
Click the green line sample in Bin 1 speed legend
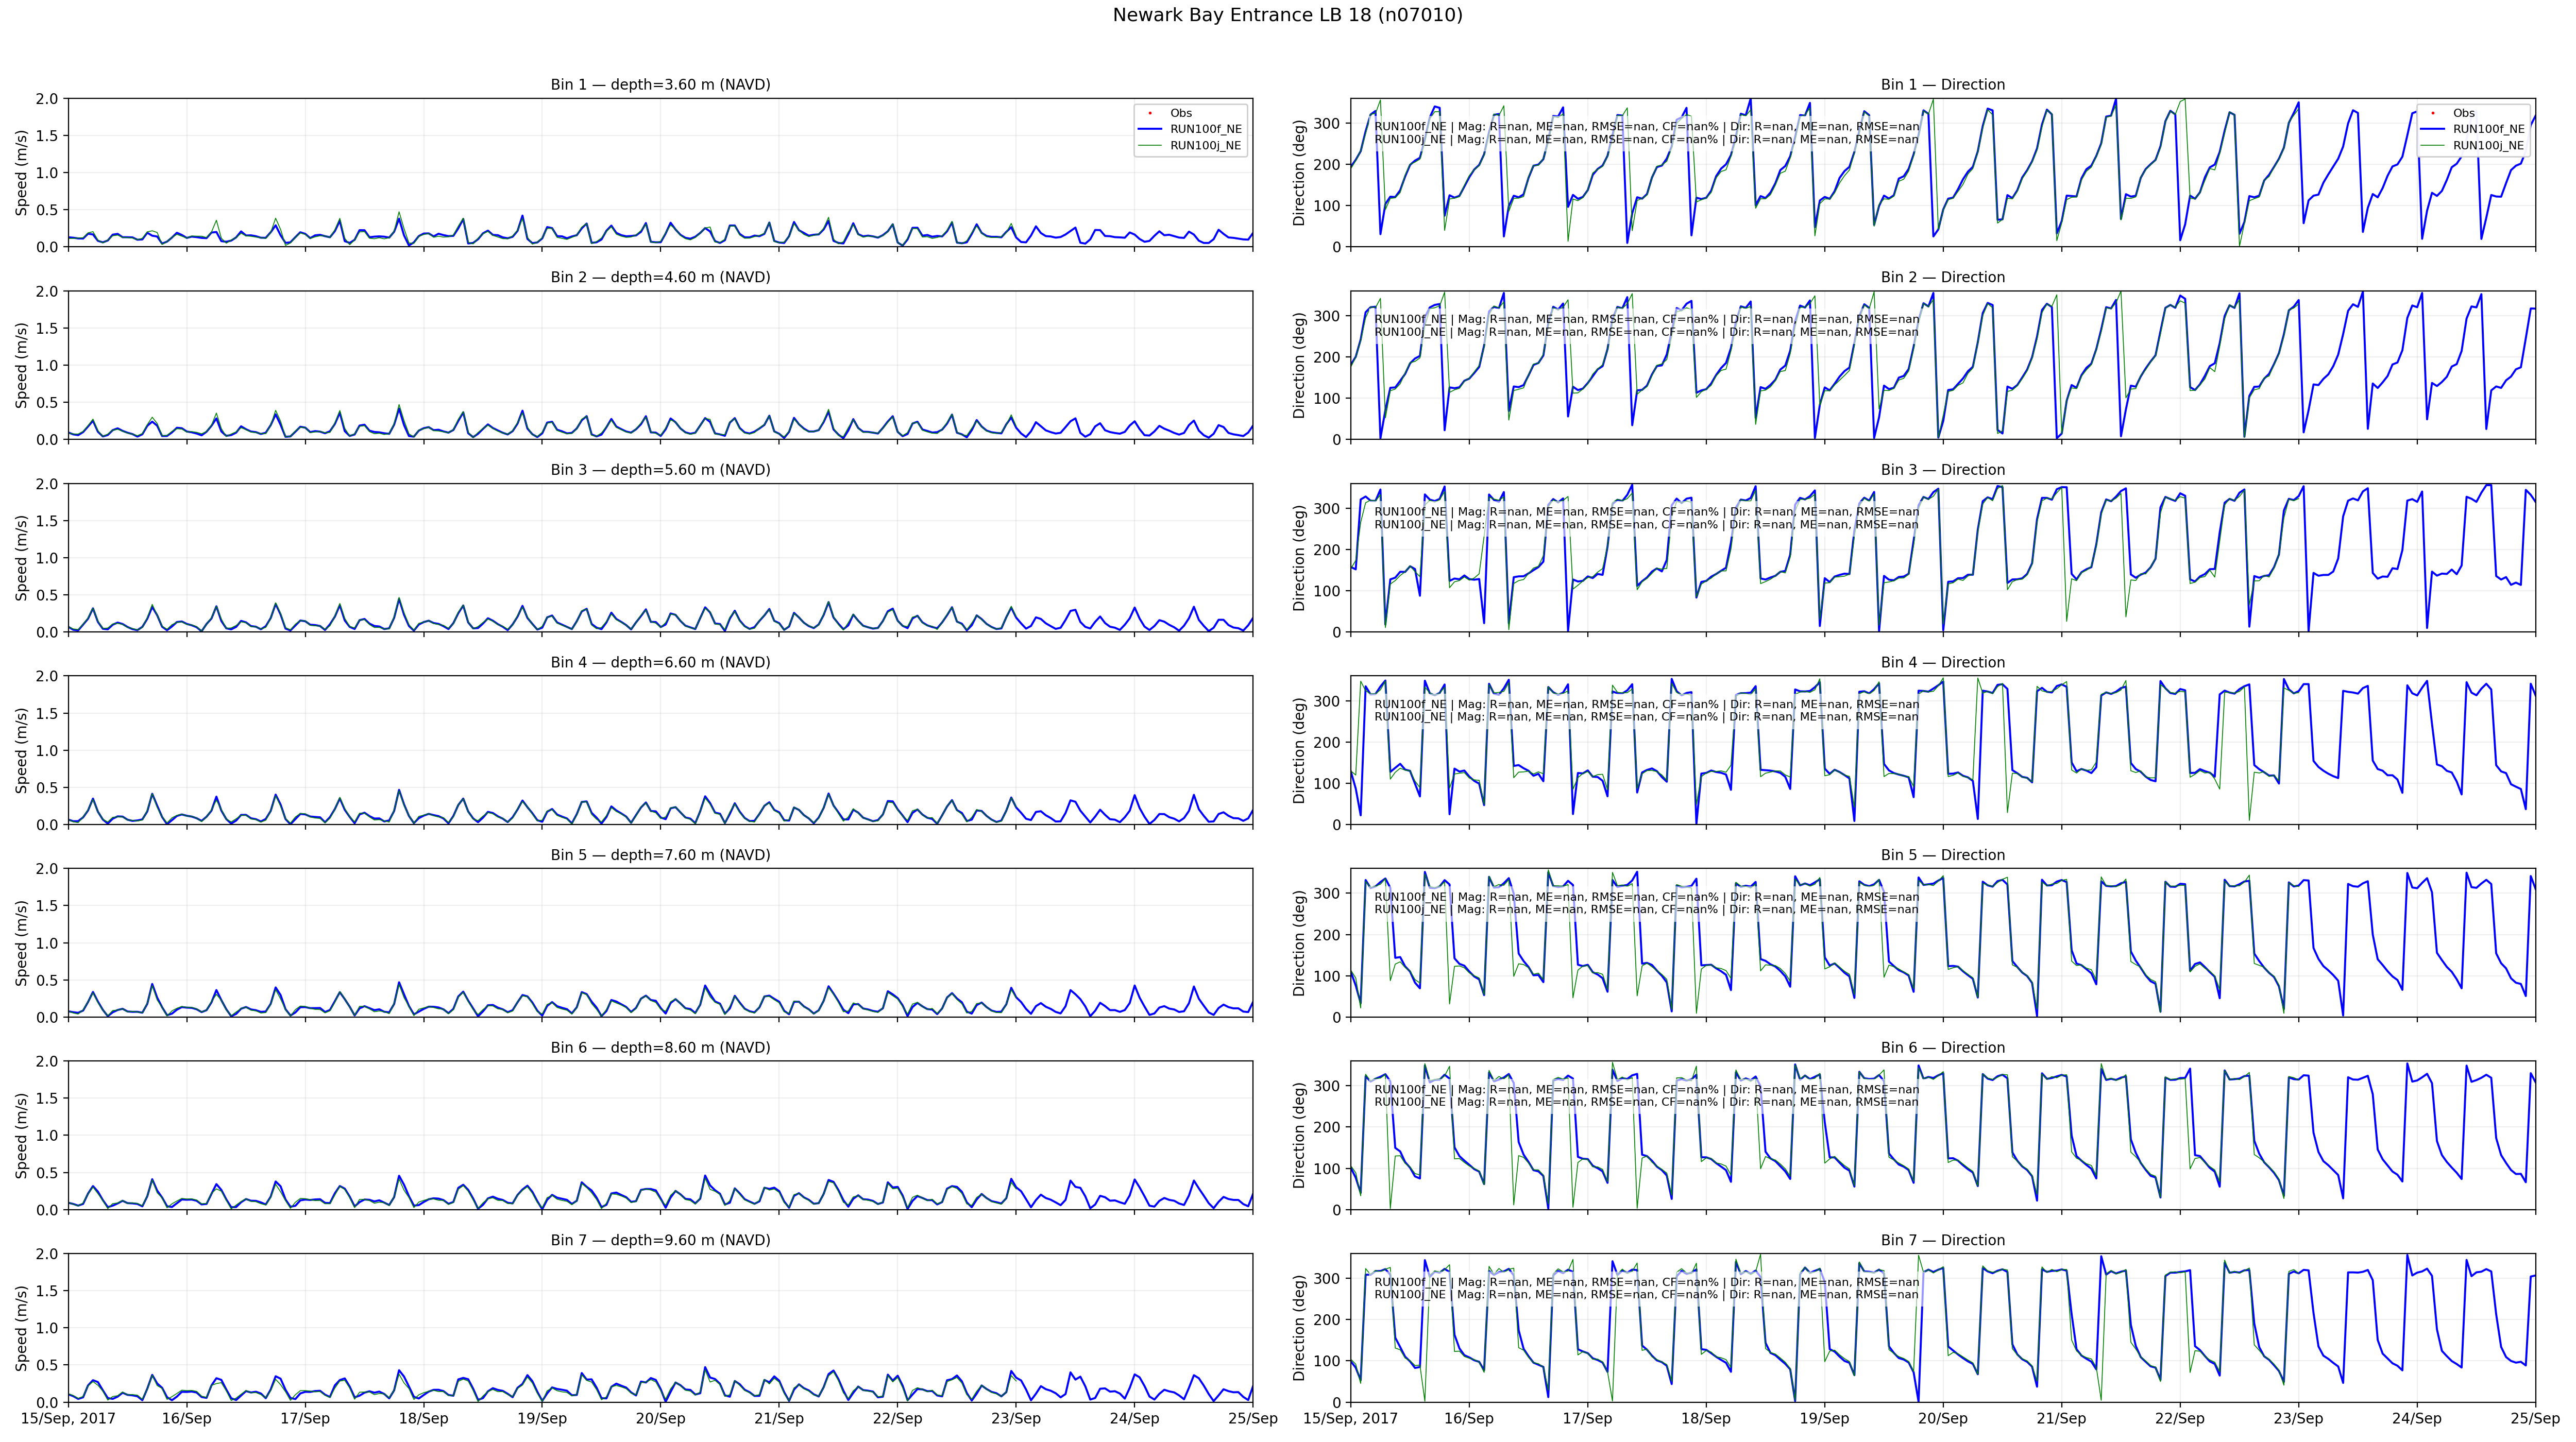[1150, 146]
